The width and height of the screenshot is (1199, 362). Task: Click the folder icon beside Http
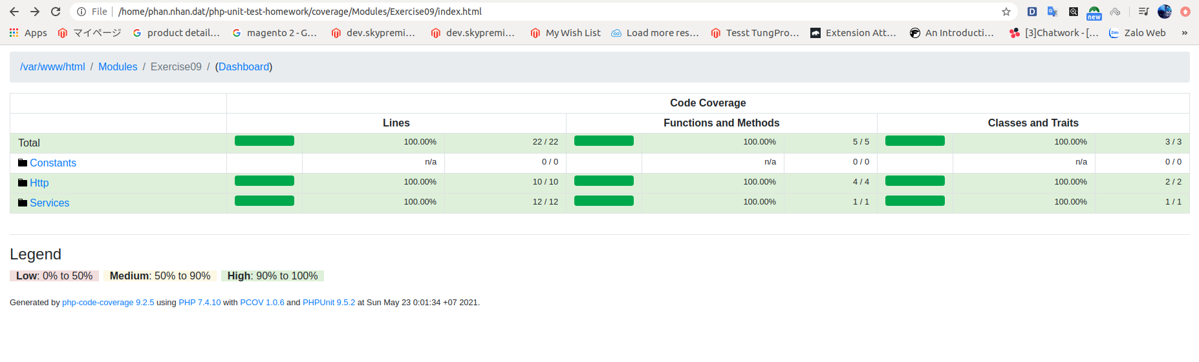(23, 183)
